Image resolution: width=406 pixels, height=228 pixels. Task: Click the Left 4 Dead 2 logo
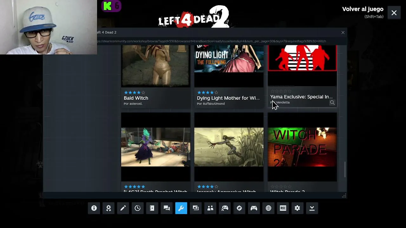(x=194, y=17)
